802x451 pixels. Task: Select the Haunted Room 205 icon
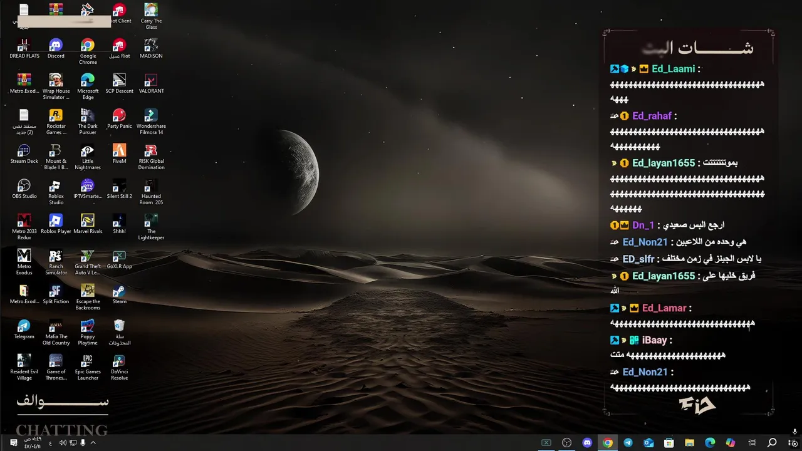click(151, 192)
